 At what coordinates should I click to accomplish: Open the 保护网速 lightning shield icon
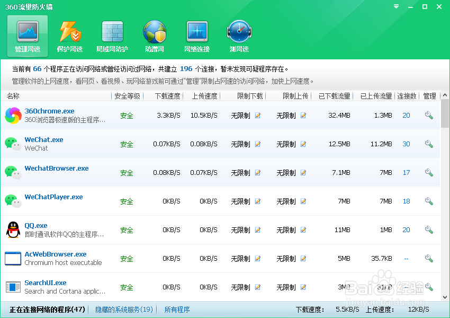70,32
